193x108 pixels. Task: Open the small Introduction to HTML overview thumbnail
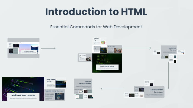(23, 48)
